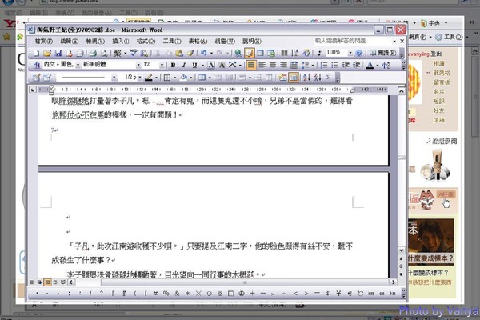This screenshot has height=320, width=480.
Task: Click the 閱讀 reading mode button
Action: pyautogui.click(x=383, y=54)
